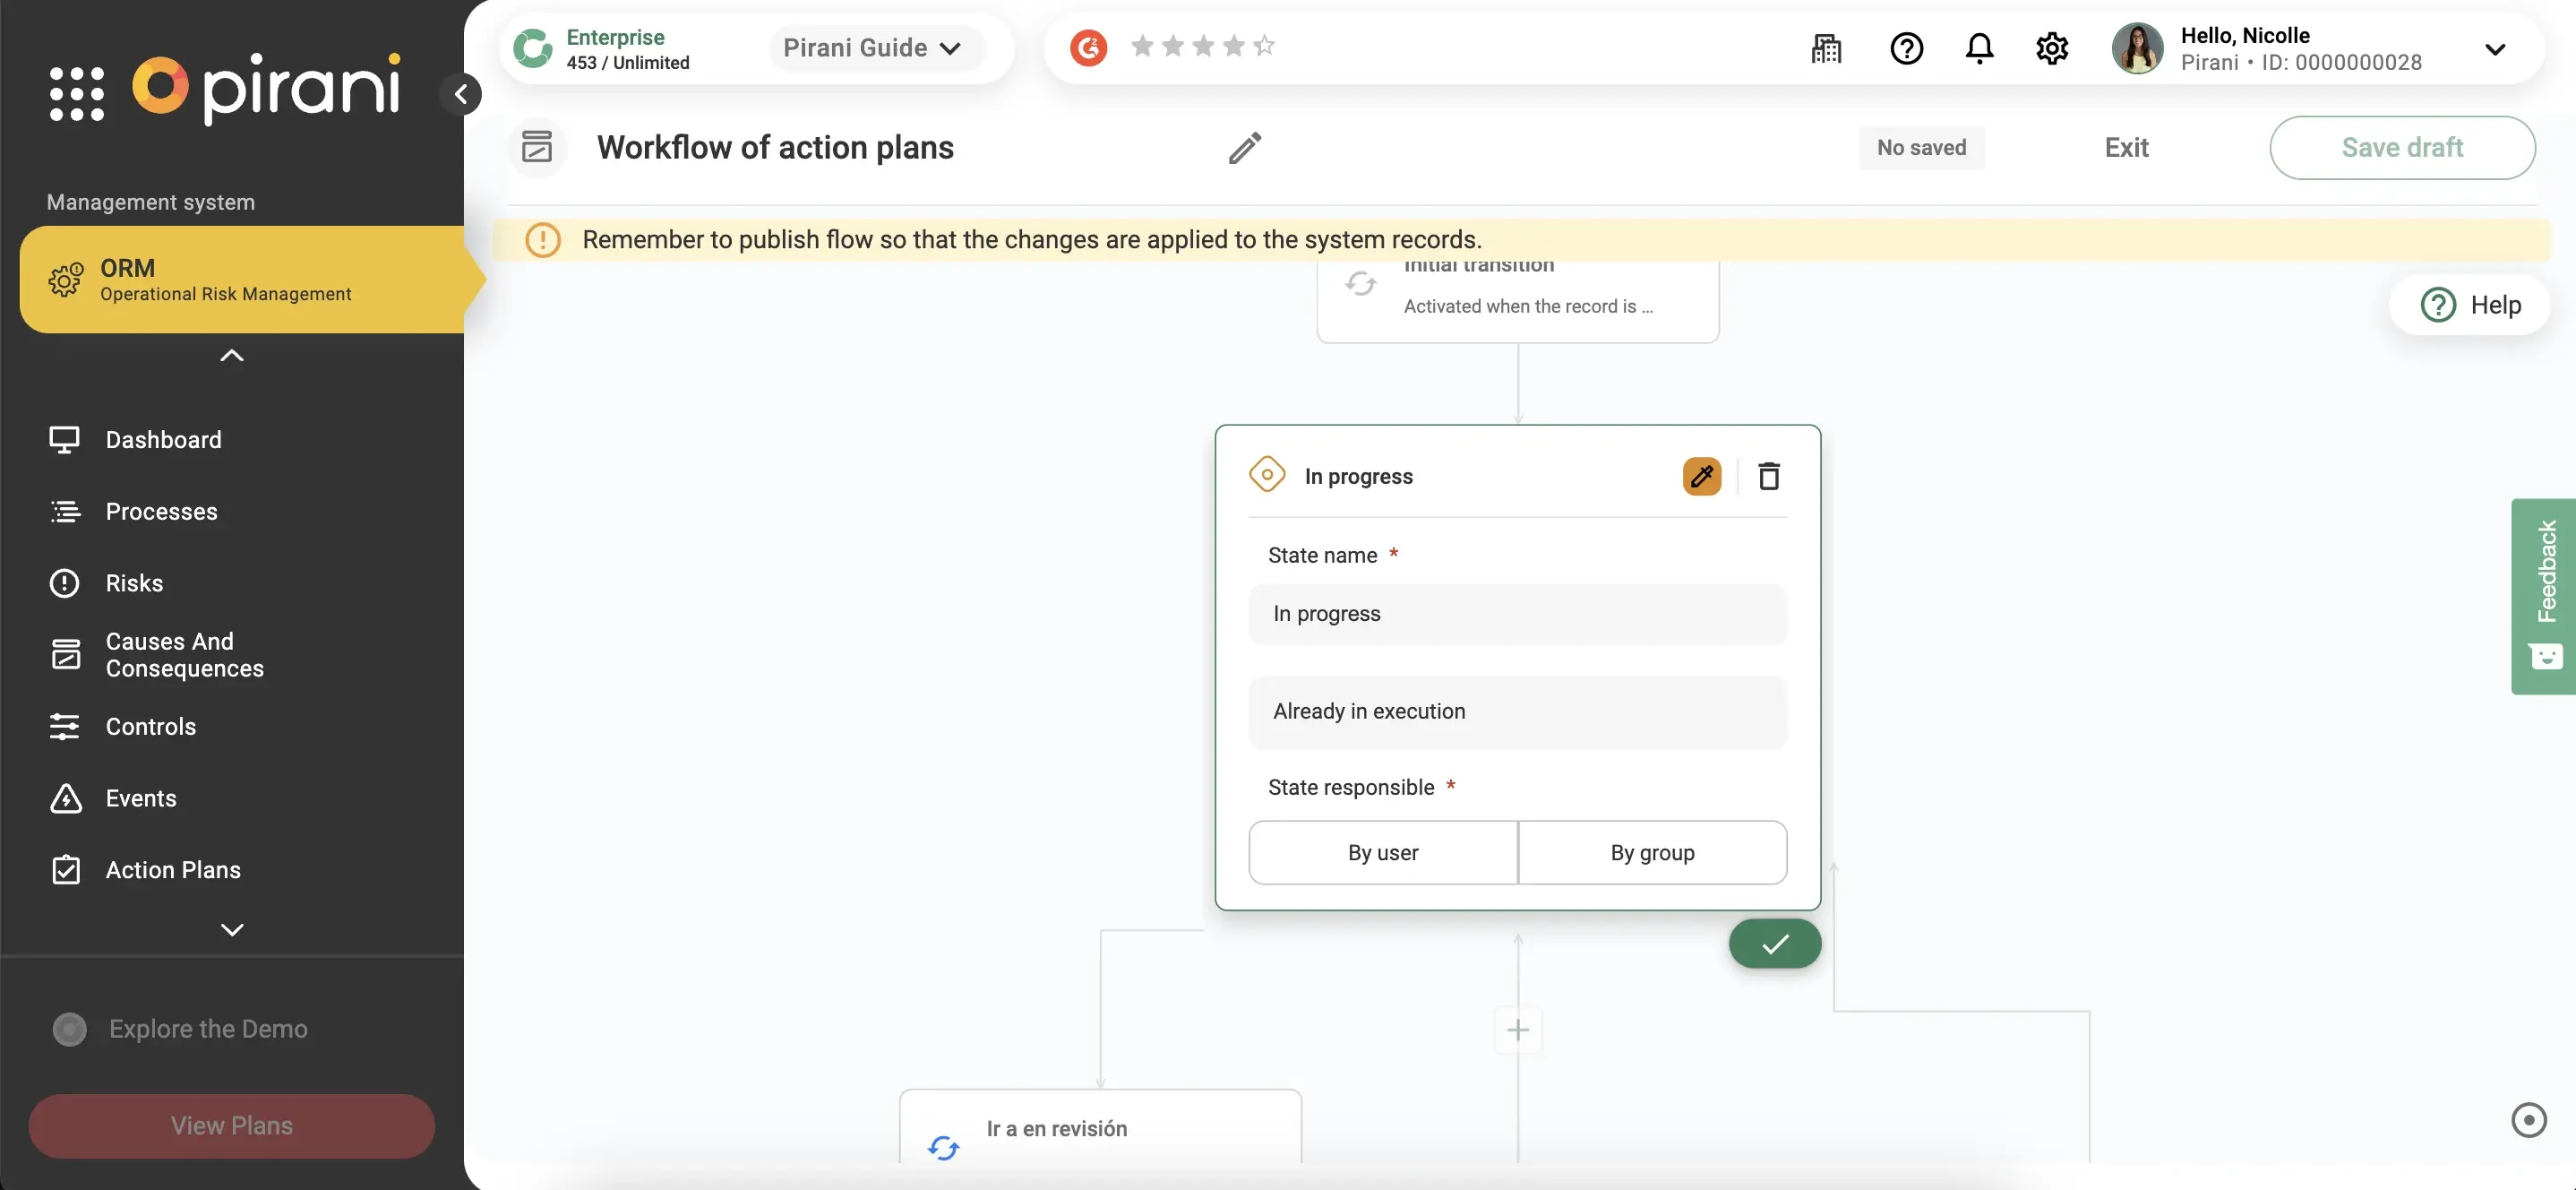Screen dimensions: 2576x1190
Task: Delete the In progress state with trash icon
Action: 1768,477
